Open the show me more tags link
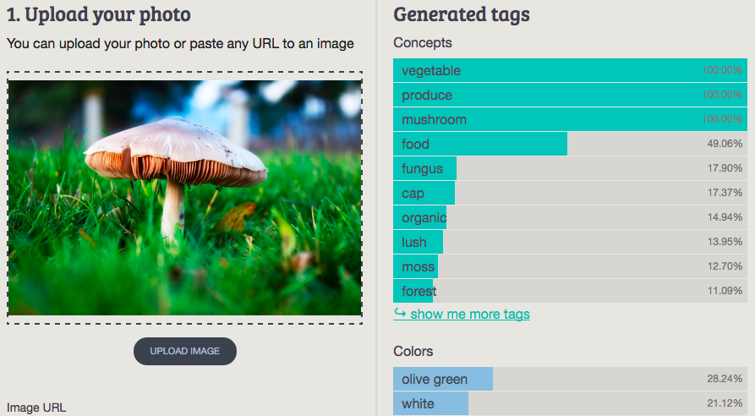This screenshot has width=755, height=416. (470, 315)
